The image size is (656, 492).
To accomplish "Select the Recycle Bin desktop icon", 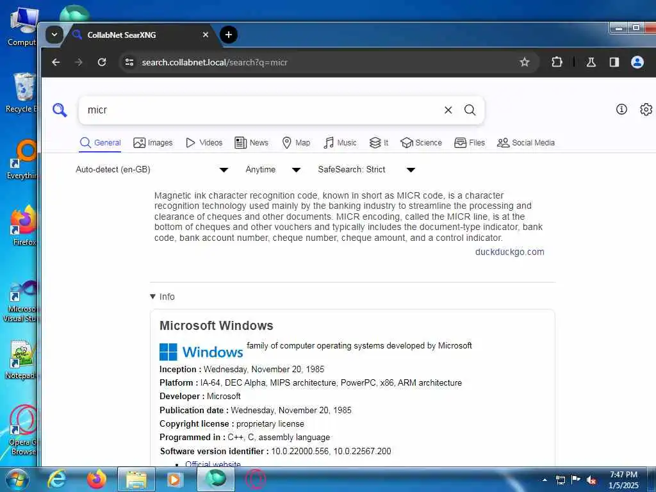I will click(20, 93).
